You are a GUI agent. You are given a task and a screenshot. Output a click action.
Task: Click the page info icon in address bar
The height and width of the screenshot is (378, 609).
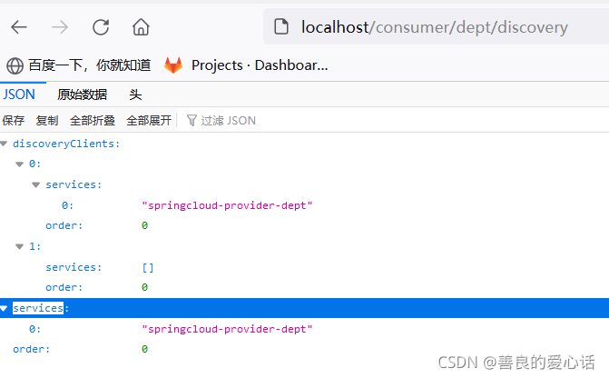click(x=281, y=26)
